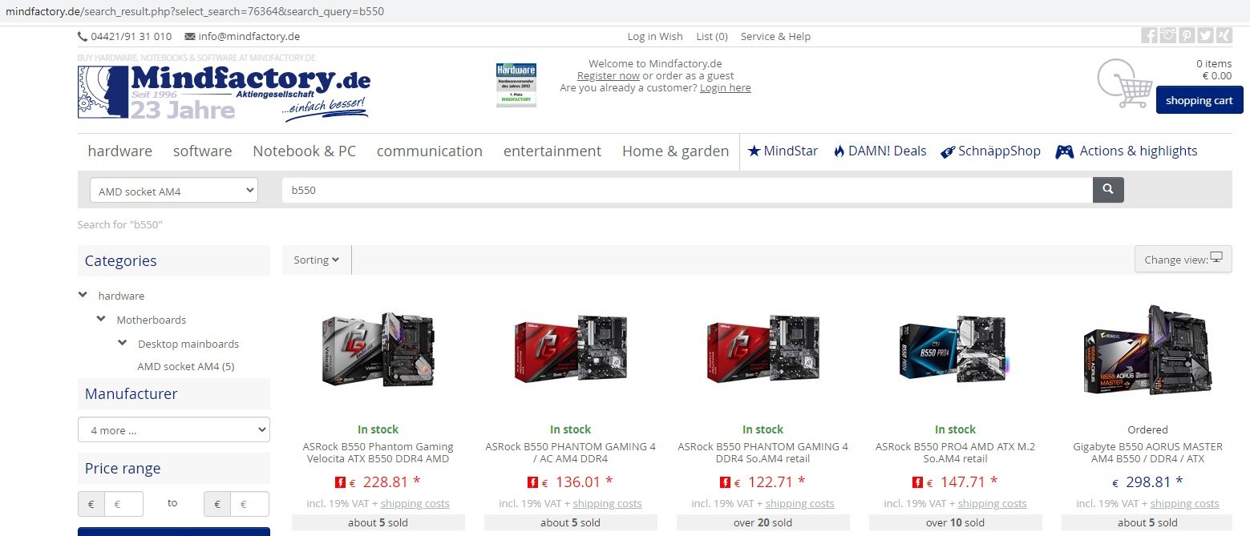
Task: Open the Manufacturer '4 more ...' dropdown
Action: click(174, 429)
